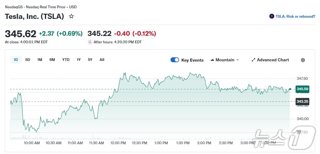Select the 1D time range tab
Screen dimensions: 320x154
[x=16, y=60]
